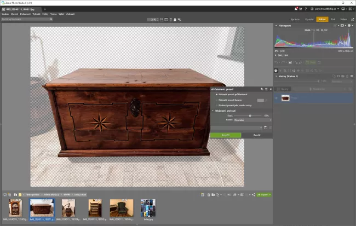The image size is (356, 226).
Task: Click the save preset icon in dialog
Action: tap(265, 128)
